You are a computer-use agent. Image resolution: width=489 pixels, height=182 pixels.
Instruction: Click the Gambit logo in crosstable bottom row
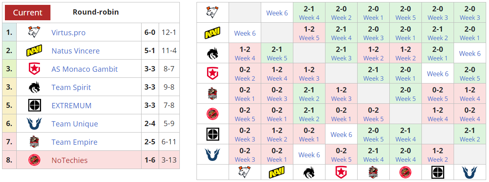(x=341, y=172)
